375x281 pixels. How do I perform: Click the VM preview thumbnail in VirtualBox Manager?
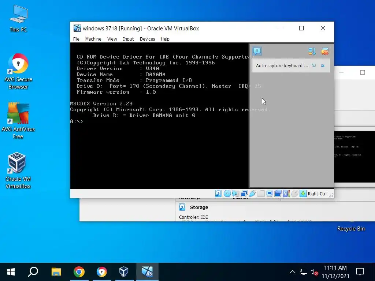[x=354, y=157]
